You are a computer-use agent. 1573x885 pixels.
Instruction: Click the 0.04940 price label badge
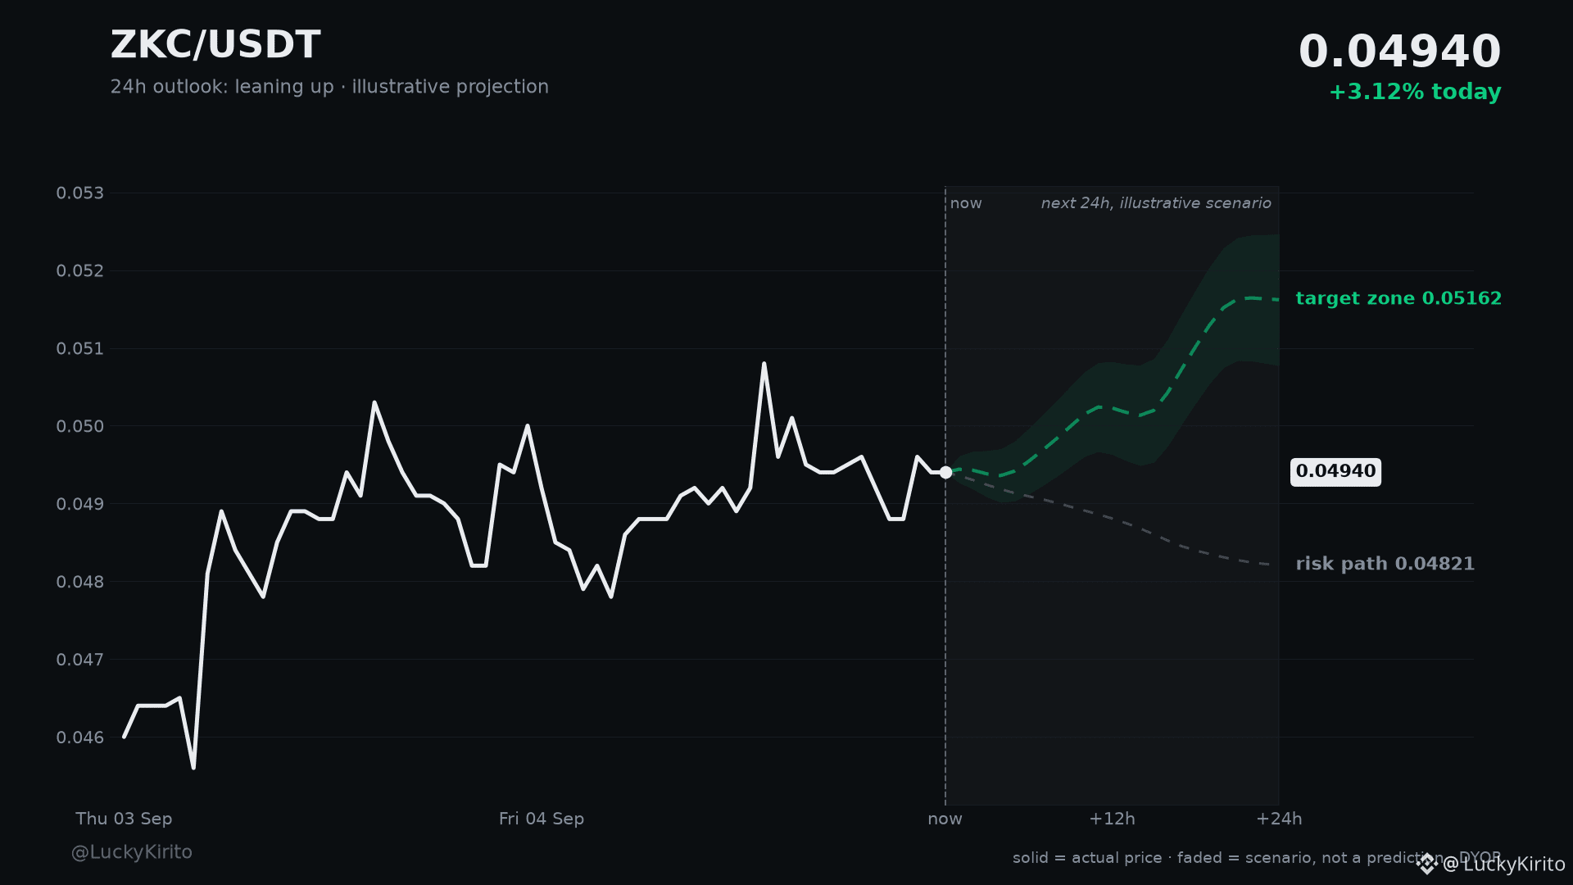pyautogui.click(x=1335, y=472)
